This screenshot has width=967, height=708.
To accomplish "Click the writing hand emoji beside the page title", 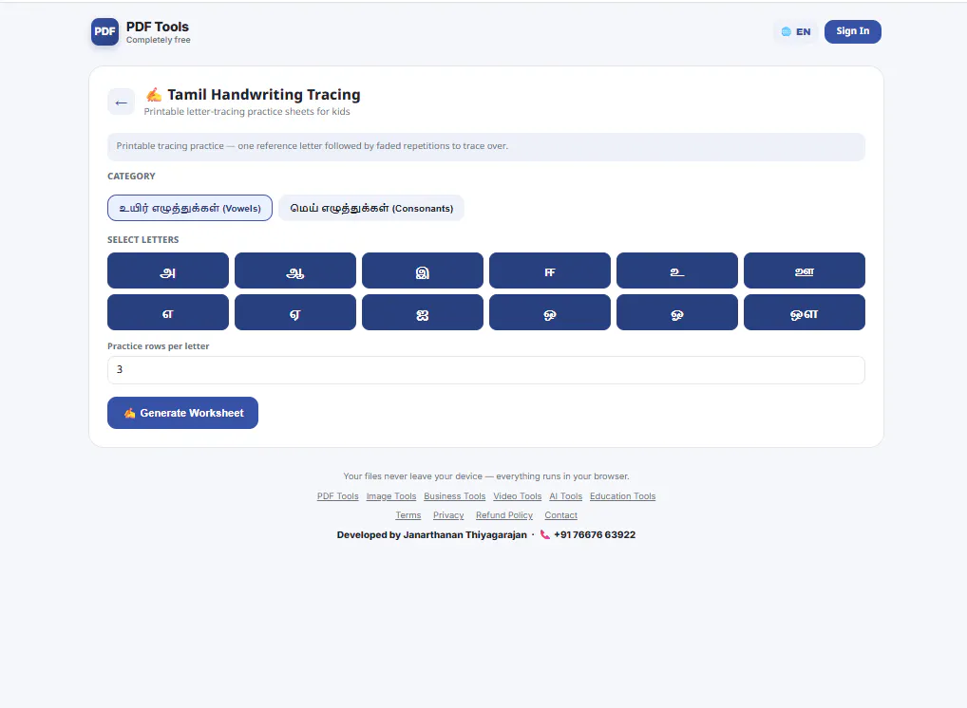I will tap(154, 95).
